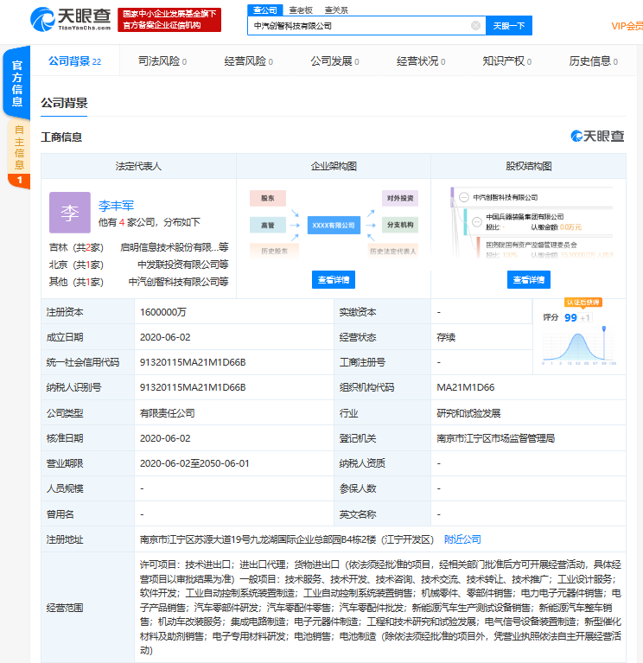The width and height of the screenshot is (643, 663).
Task: Click the 国务院国有资产监督管理委员会 node
Action: (x=532, y=245)
